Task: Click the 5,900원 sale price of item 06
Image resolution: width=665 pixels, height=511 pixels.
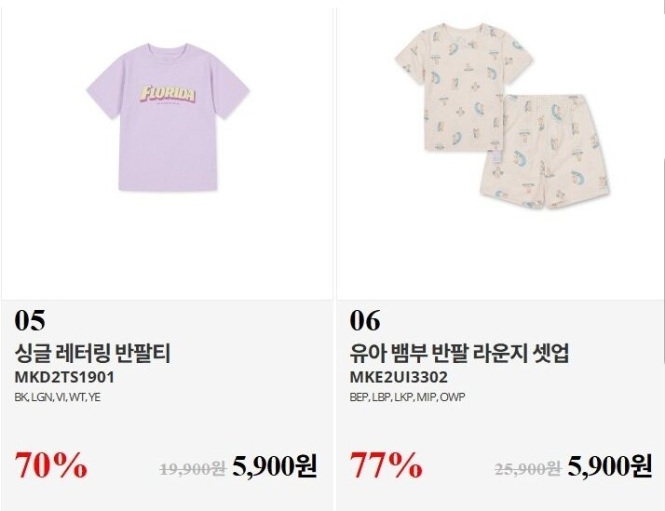Action: 609,466
